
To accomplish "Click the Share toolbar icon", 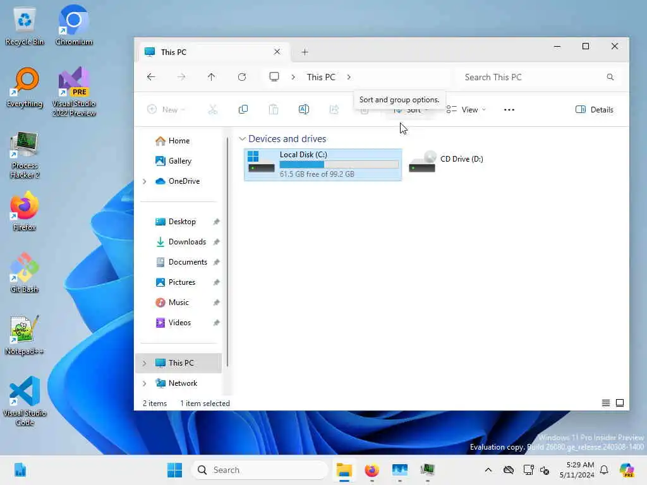I will point(334,109).
